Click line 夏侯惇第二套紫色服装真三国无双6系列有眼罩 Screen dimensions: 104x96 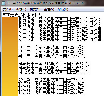coord(60,31)
